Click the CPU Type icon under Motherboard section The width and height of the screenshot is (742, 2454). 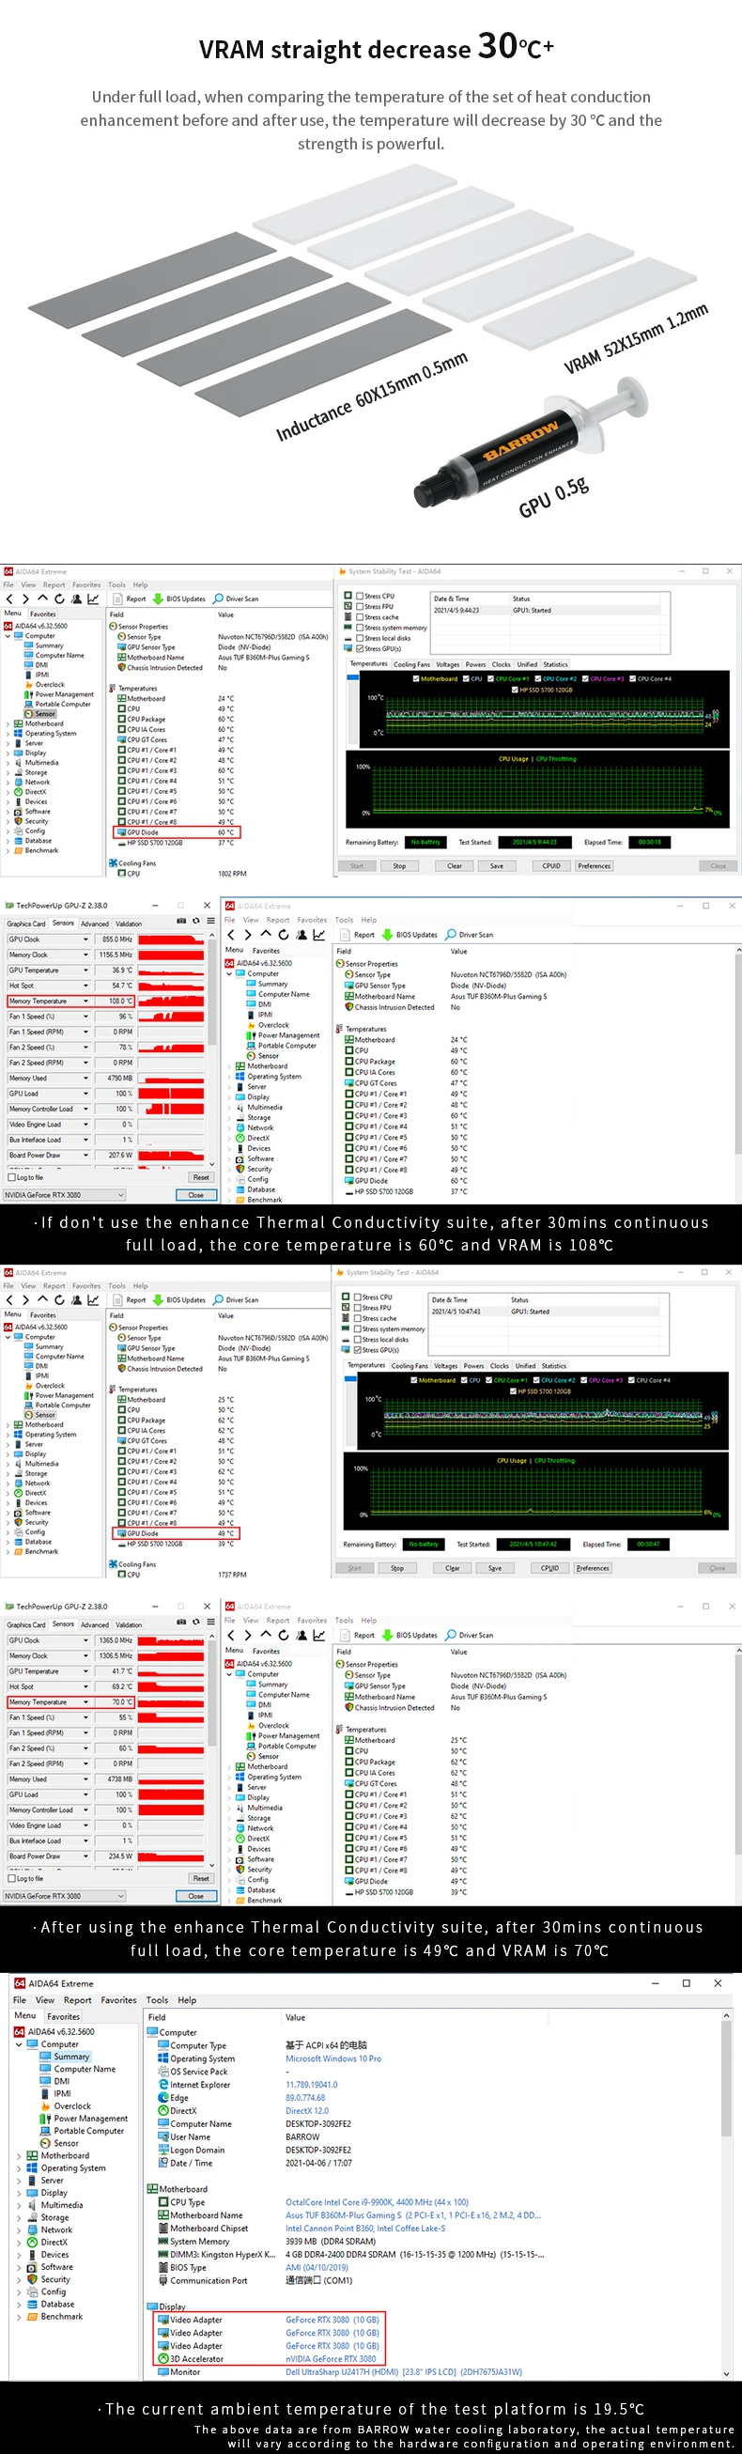click(162, 2201)
